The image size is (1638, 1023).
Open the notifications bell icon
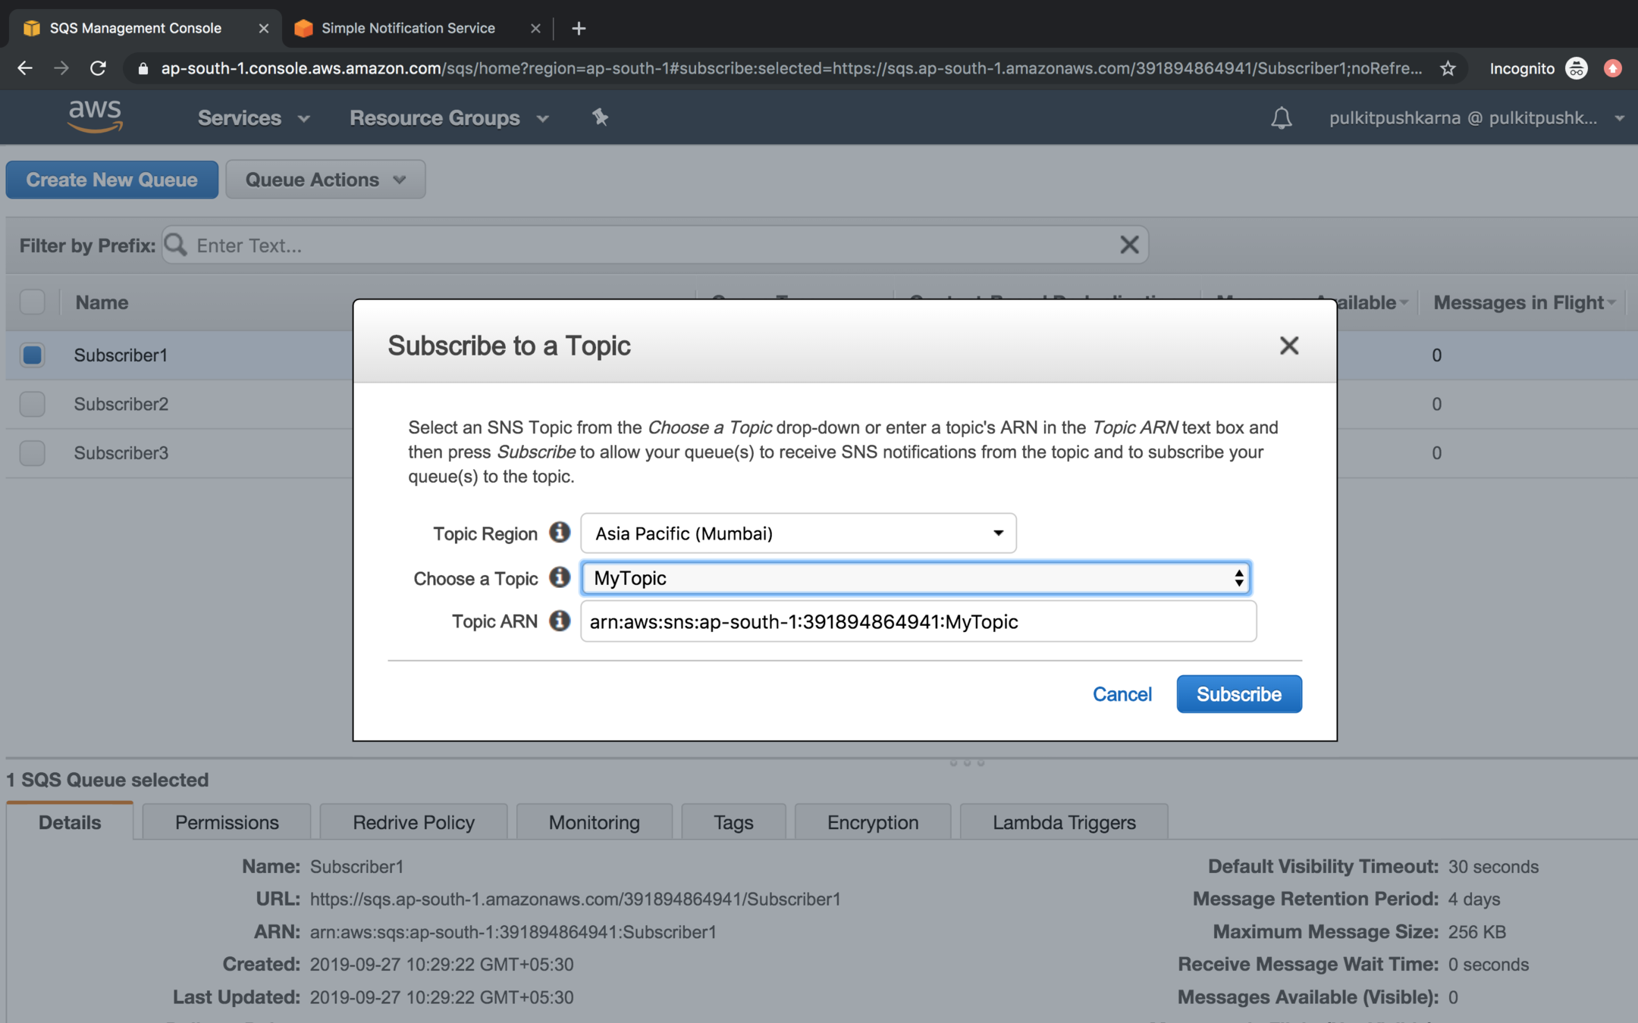click(1281, 118)
